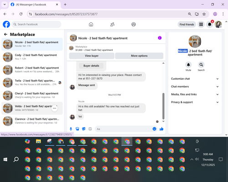Expand Privacy & support section
Screen dimensions: 228x182
[x=195, y=102]
